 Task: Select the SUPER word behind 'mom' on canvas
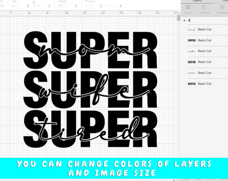point(90,50)
